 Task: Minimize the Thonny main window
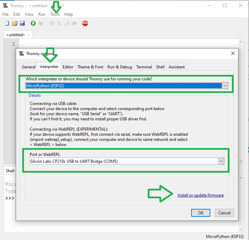[x=209, y=5]
